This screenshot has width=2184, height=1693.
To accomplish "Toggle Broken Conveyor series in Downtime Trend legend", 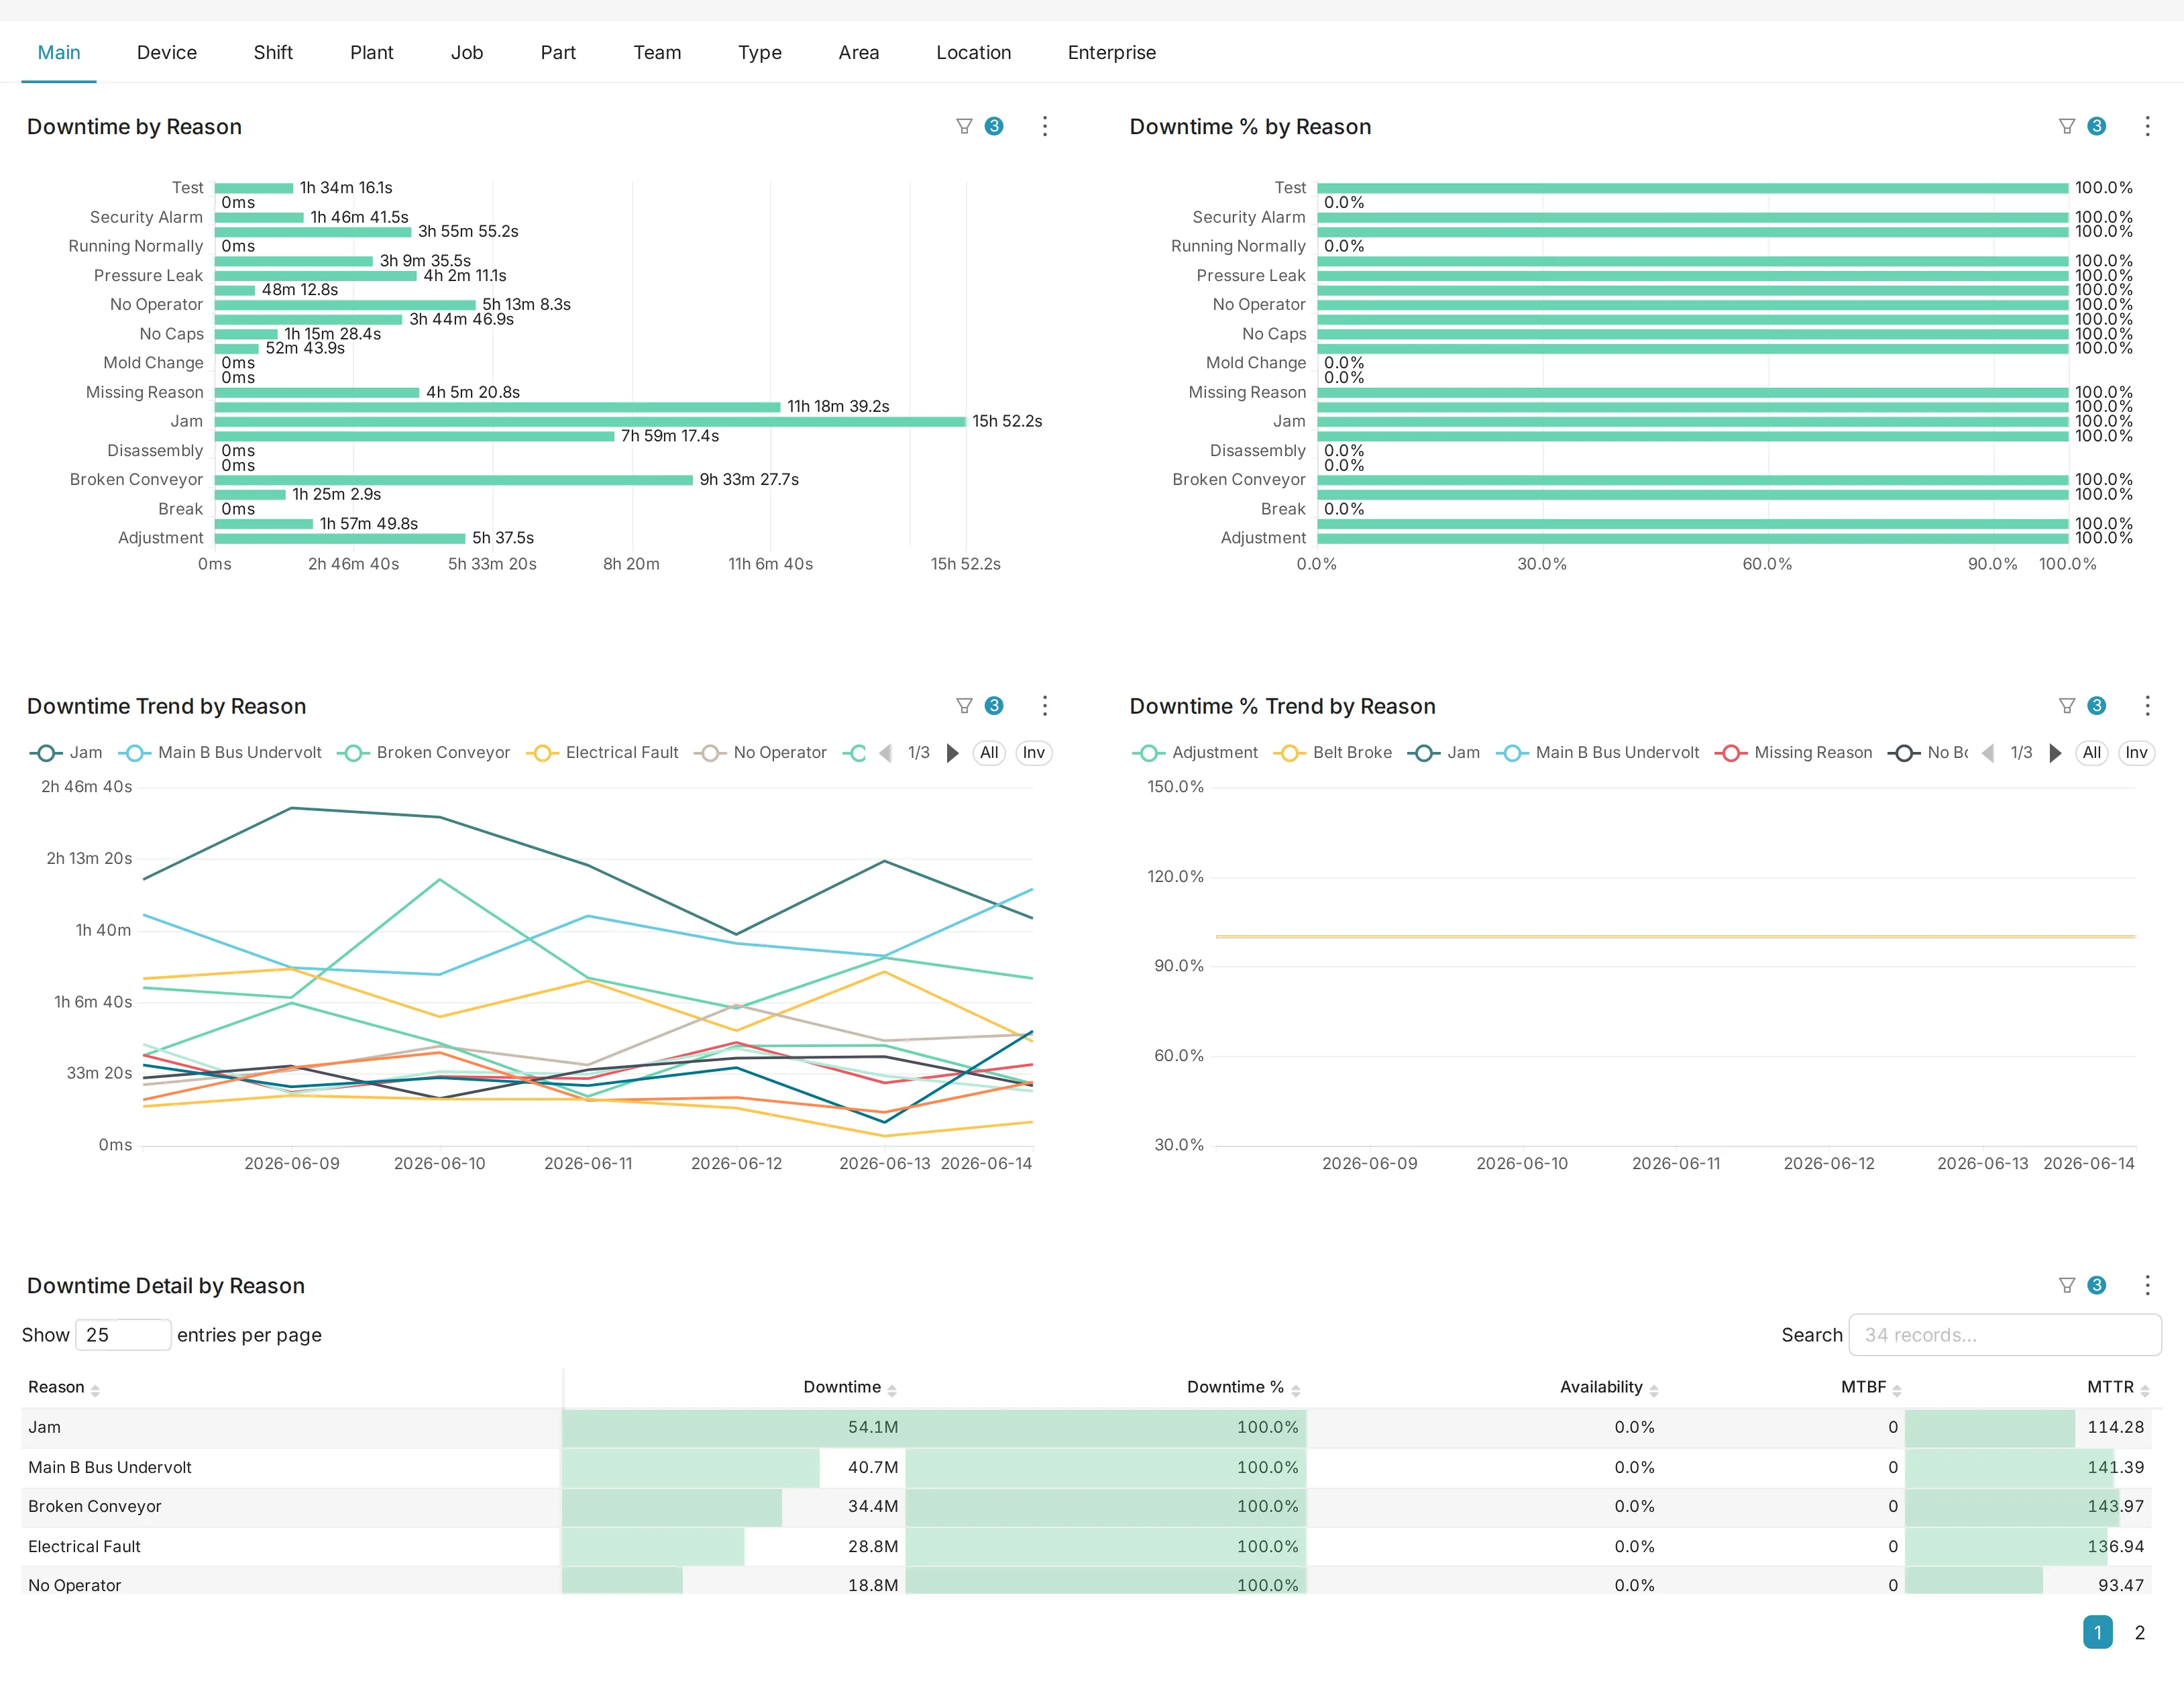I will (x=424, y=753).
